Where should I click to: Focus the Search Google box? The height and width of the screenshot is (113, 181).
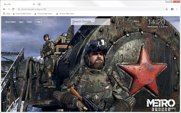(x=90, y=22)
